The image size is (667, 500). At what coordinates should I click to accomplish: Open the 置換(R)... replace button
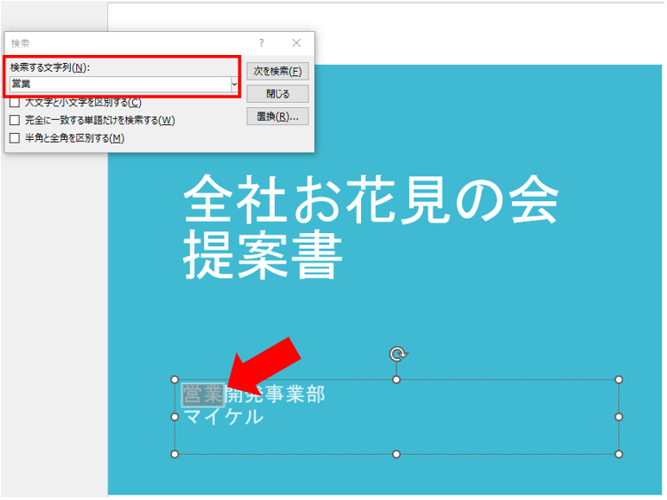point(278,116)
